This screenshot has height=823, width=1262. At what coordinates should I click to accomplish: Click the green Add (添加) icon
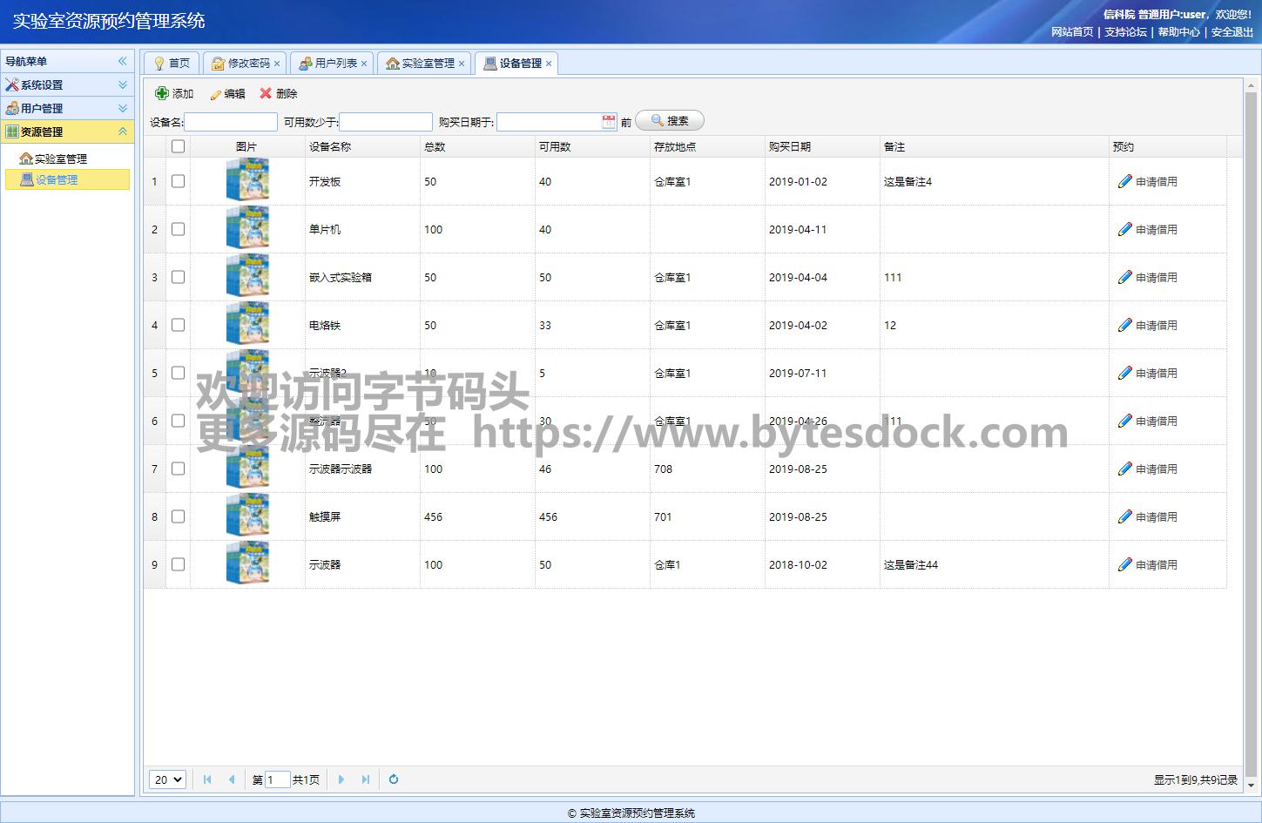coord(162,93)
